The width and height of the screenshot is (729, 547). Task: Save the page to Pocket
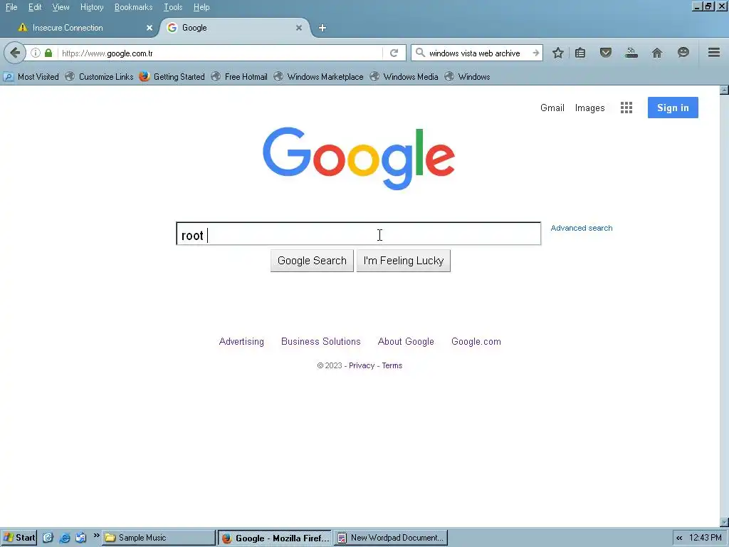(605, 53)
